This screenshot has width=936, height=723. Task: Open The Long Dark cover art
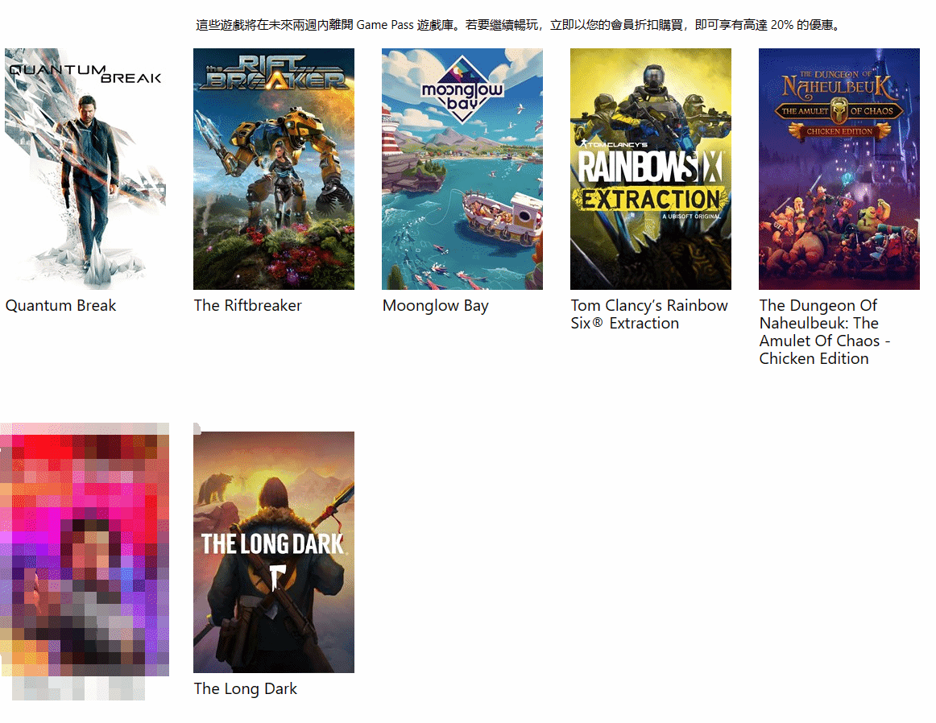click(274, 552)
